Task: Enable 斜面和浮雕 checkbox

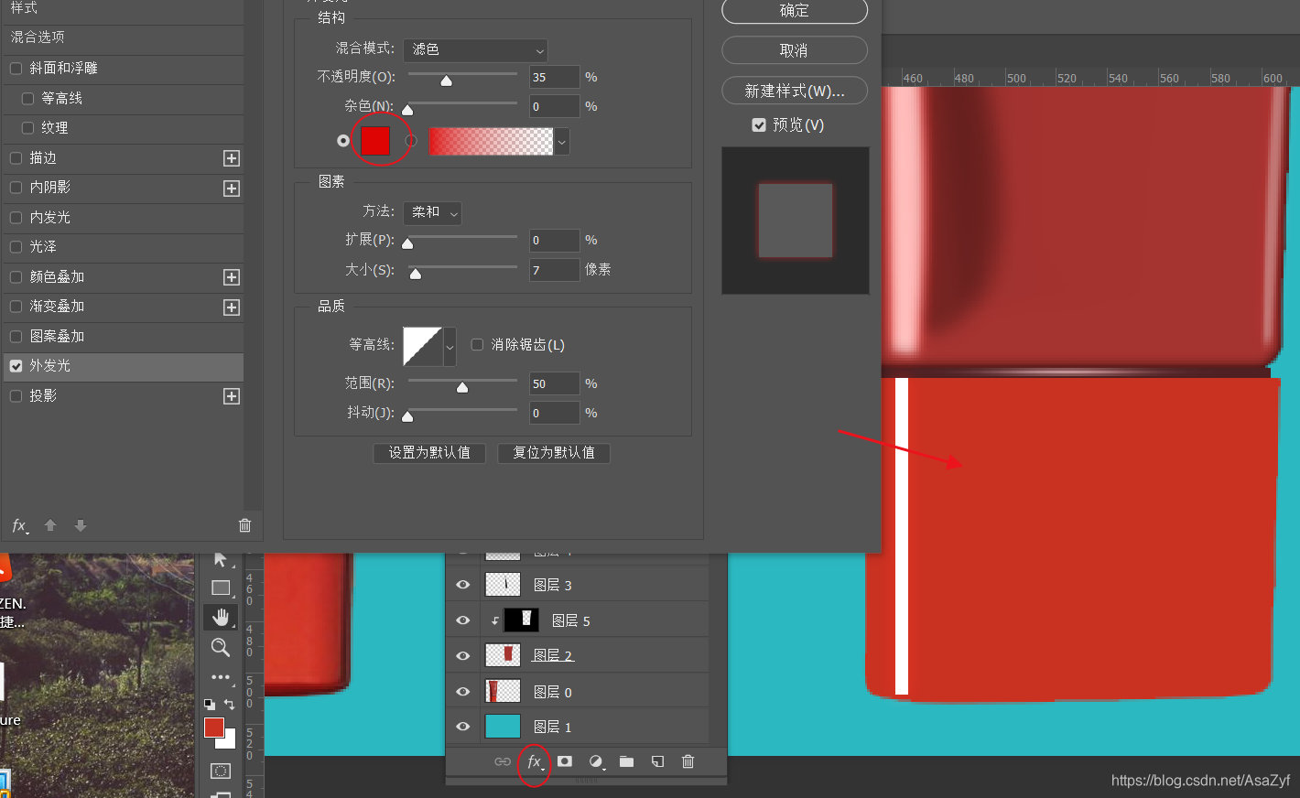Action: pyautogui.click(x=16, y=69)
